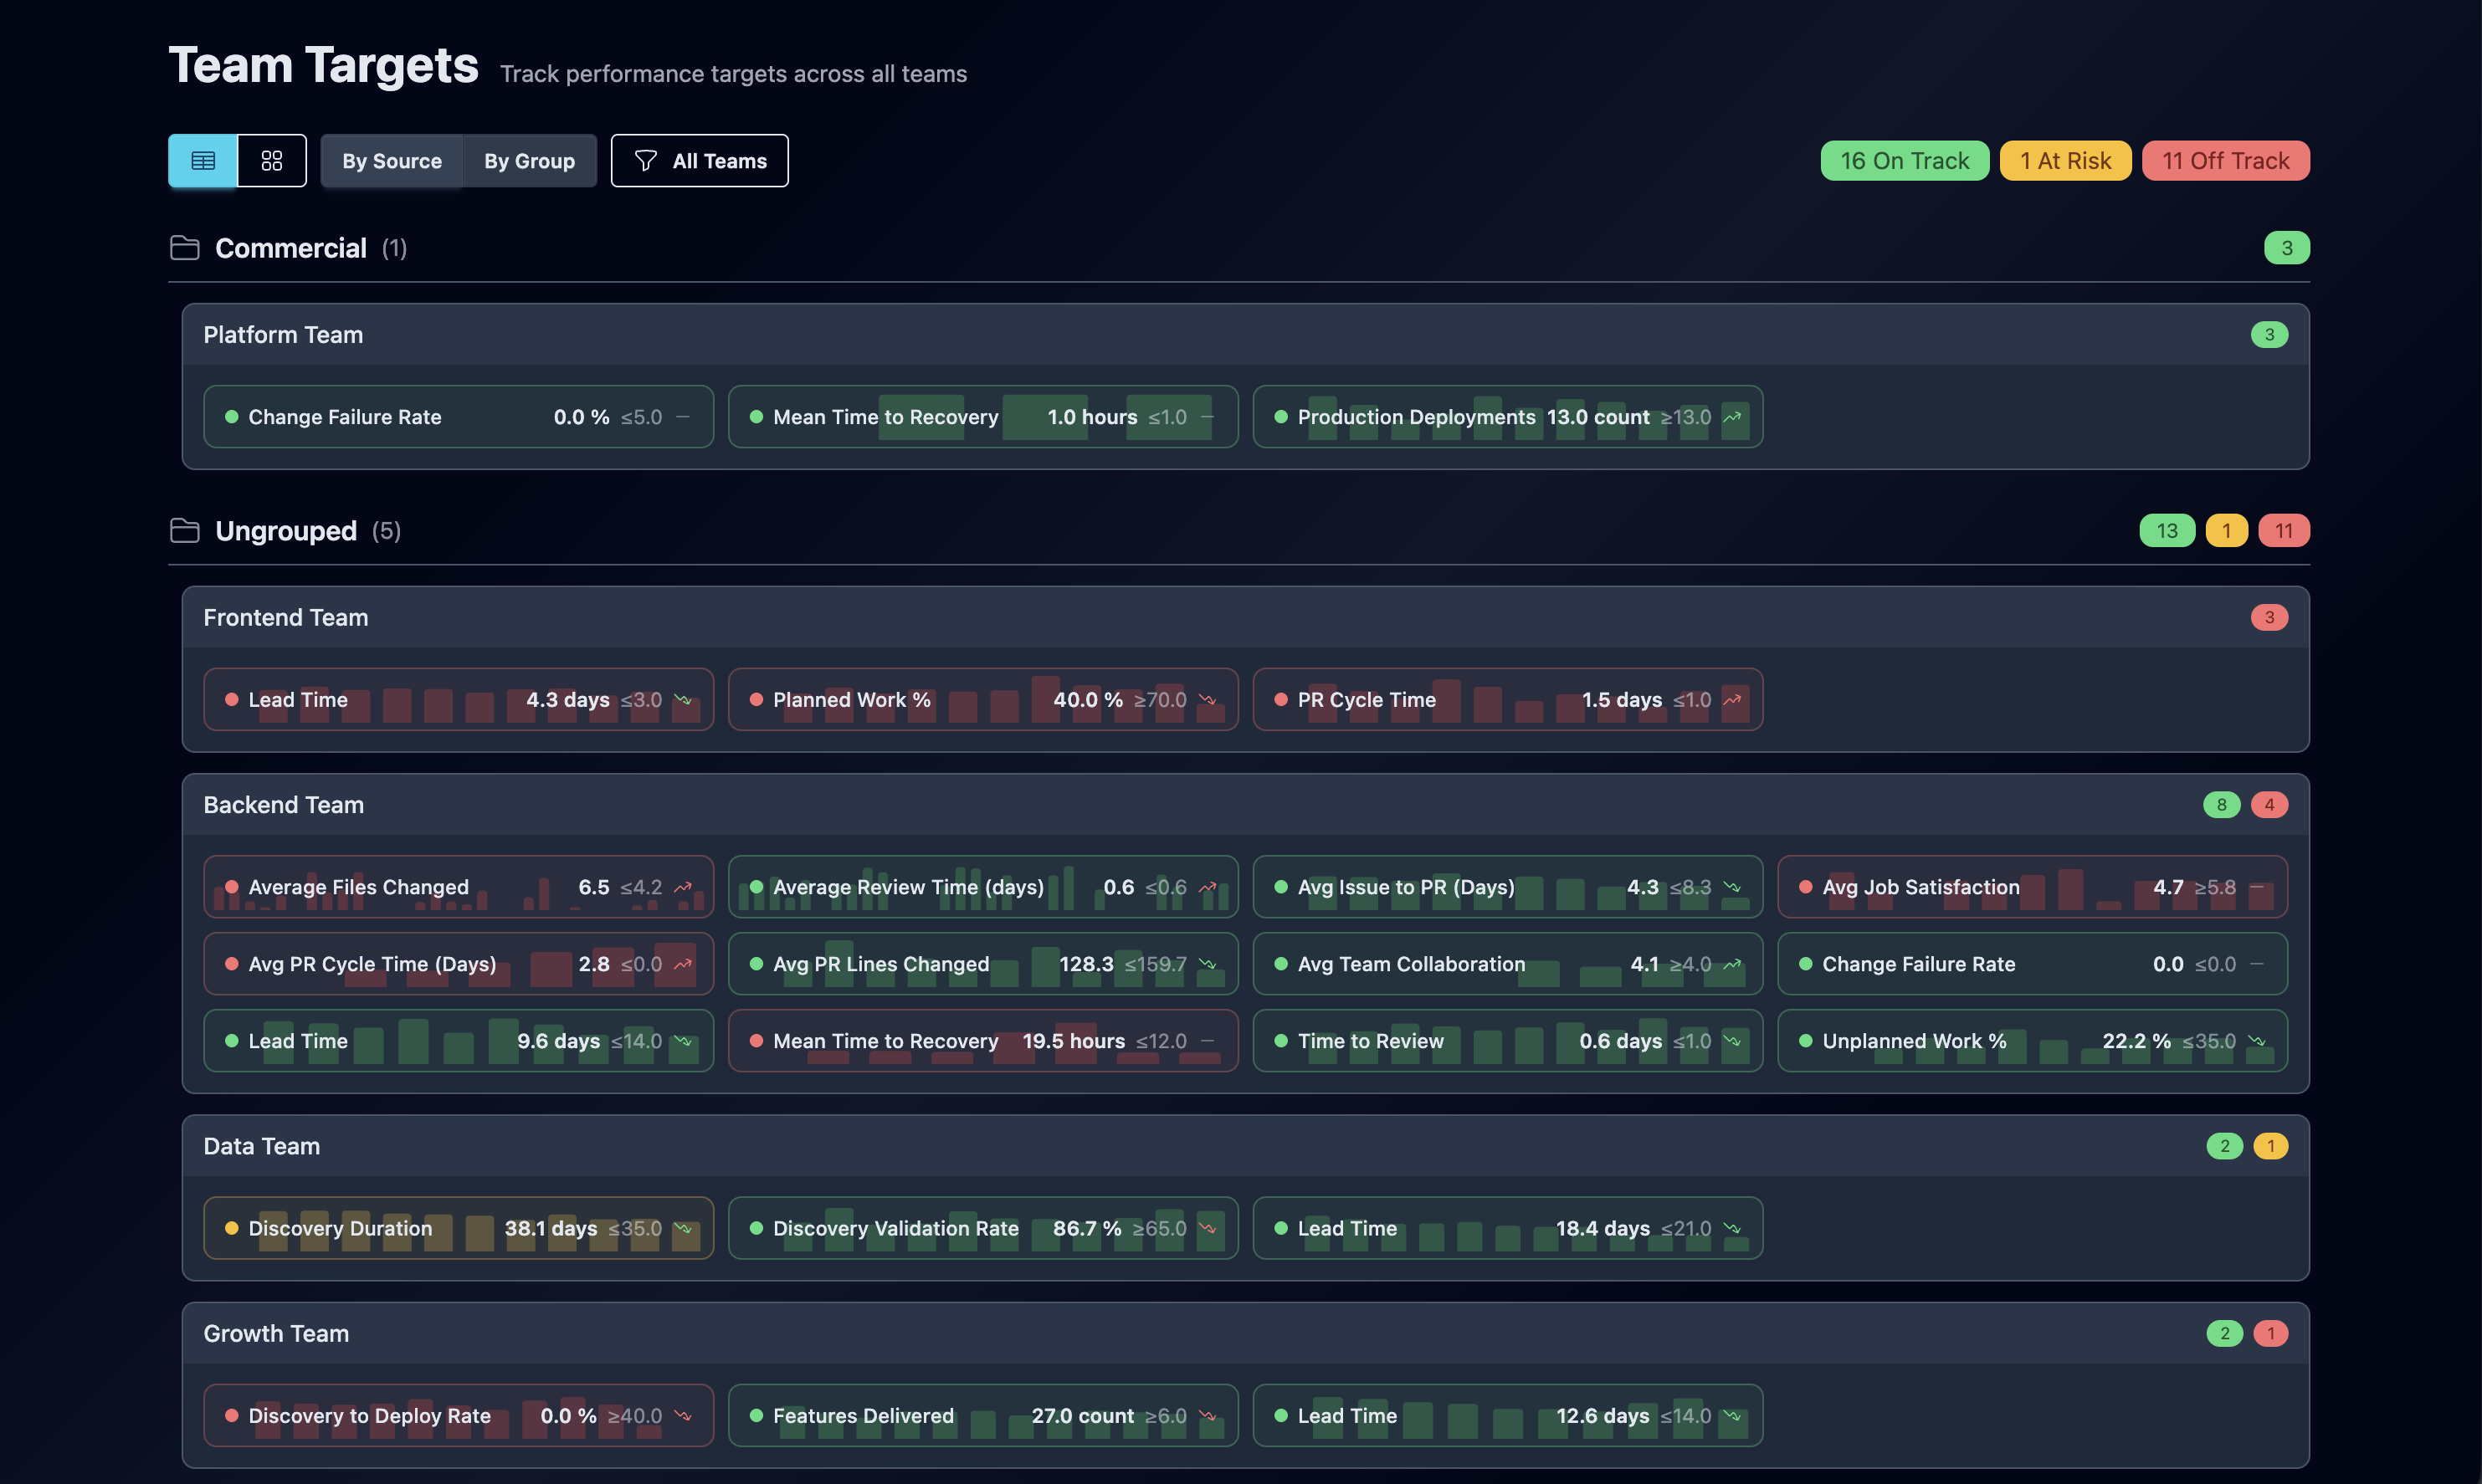Click the folder icon next to Ungrouped

(x=185, y=531)
